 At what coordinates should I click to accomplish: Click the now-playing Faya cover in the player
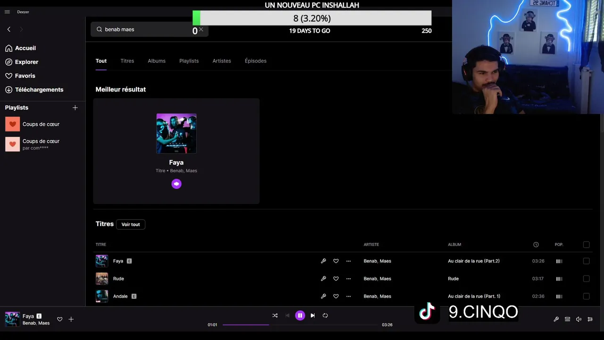point(12,319)
